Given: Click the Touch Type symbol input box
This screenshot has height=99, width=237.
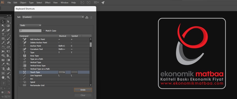Looking at the screenshot, I should pos(74,72).
